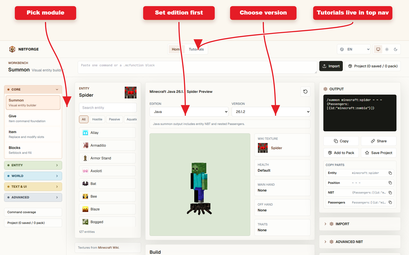409x255 pixels.
Task: Reset the preview with refresh icon
Action: click(x=305, y=92)
